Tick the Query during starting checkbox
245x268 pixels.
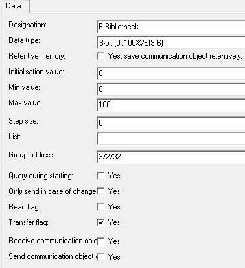100,176
